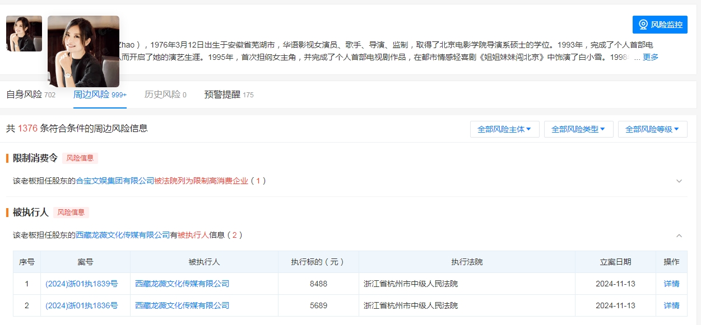Switch to 自身风险 tab
This screenshot has height=325, width=701.
[x=31, y=95]
